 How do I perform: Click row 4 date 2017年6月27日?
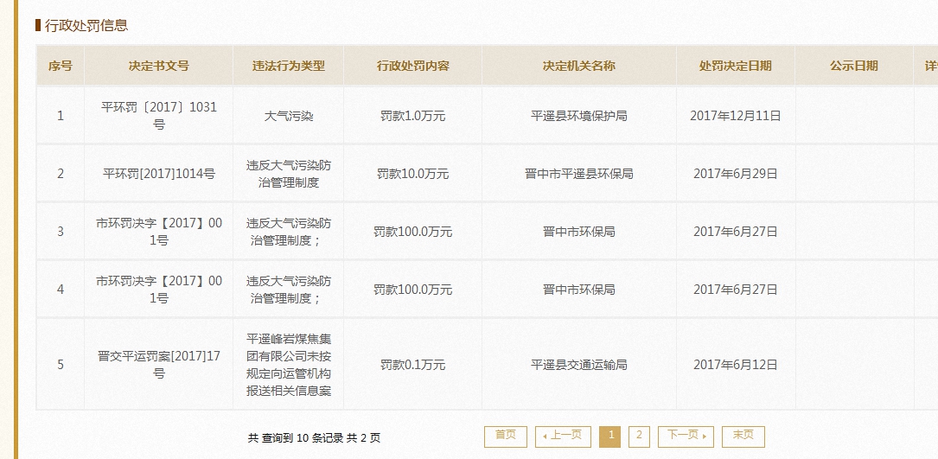pyautogui.click(x=735, y=290)
